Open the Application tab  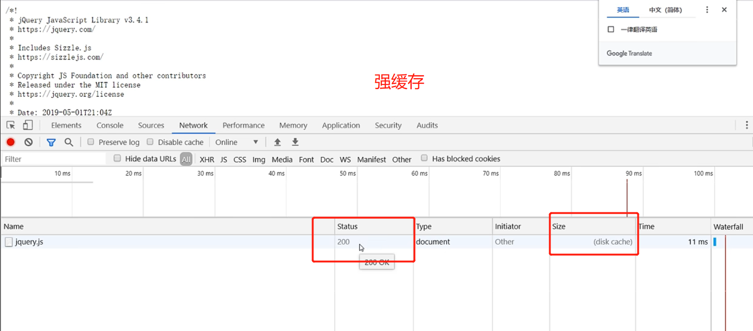[x=341, y=125]
